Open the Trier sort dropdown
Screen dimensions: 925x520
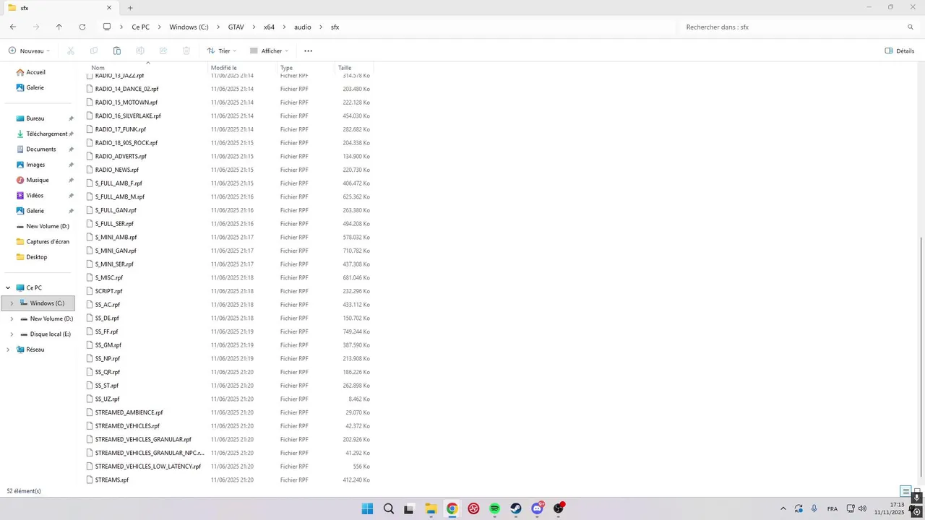point(221,51)
